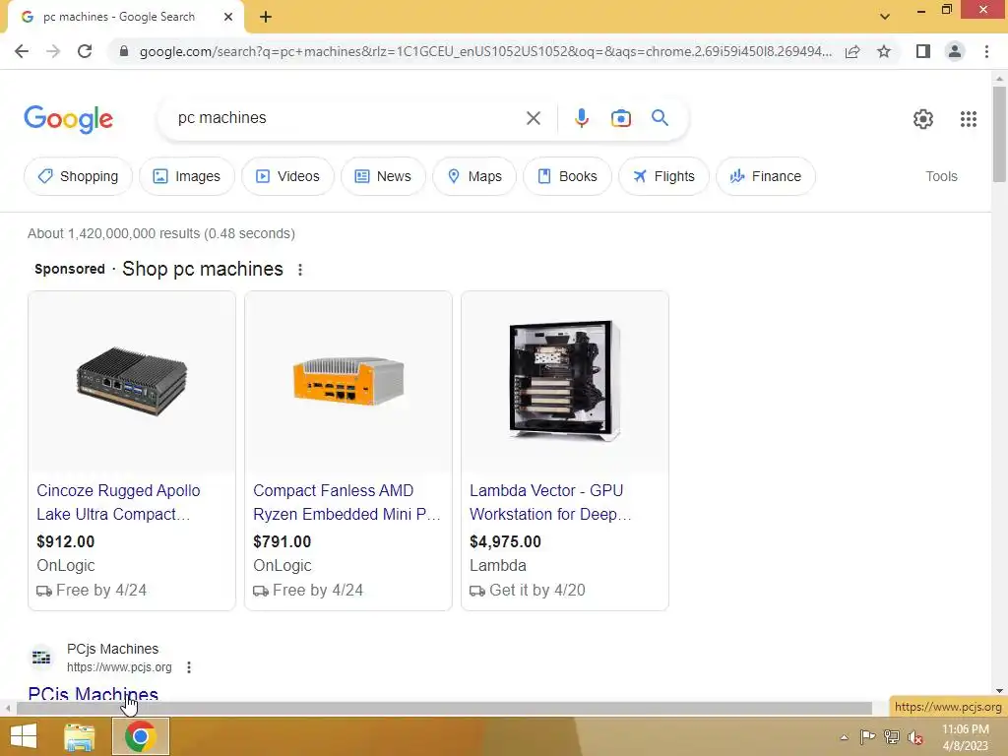Submit the search with the magnifier icon
Screen dimensions: 1008x756
(660, 118)
